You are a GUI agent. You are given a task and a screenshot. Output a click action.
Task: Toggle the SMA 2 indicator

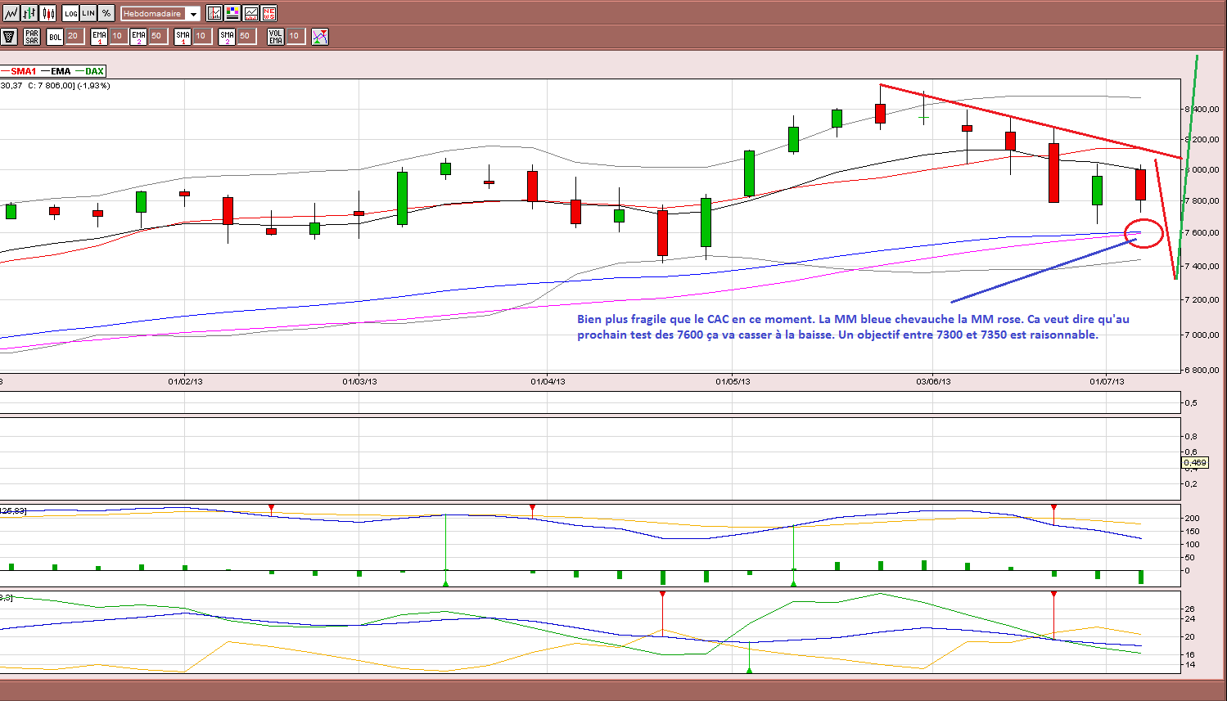tap(227, 37)
